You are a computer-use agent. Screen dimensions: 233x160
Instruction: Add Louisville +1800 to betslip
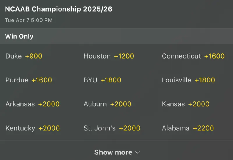pos(188,80)
